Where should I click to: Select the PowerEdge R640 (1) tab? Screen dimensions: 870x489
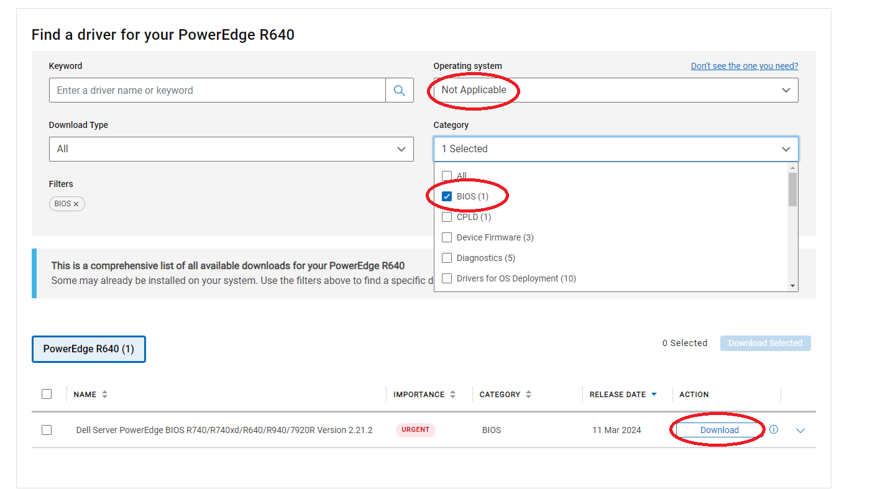89,349
